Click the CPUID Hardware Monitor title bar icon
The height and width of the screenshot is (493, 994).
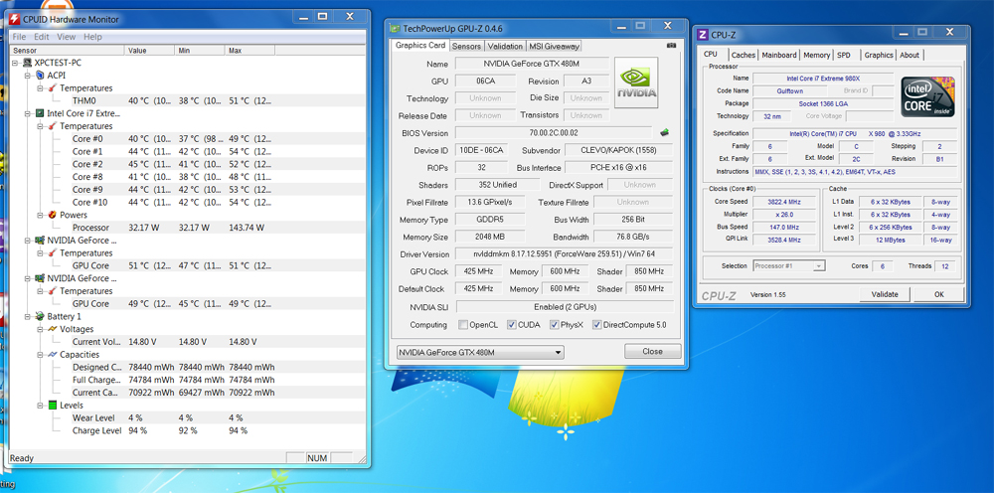(x=17, y=19)
